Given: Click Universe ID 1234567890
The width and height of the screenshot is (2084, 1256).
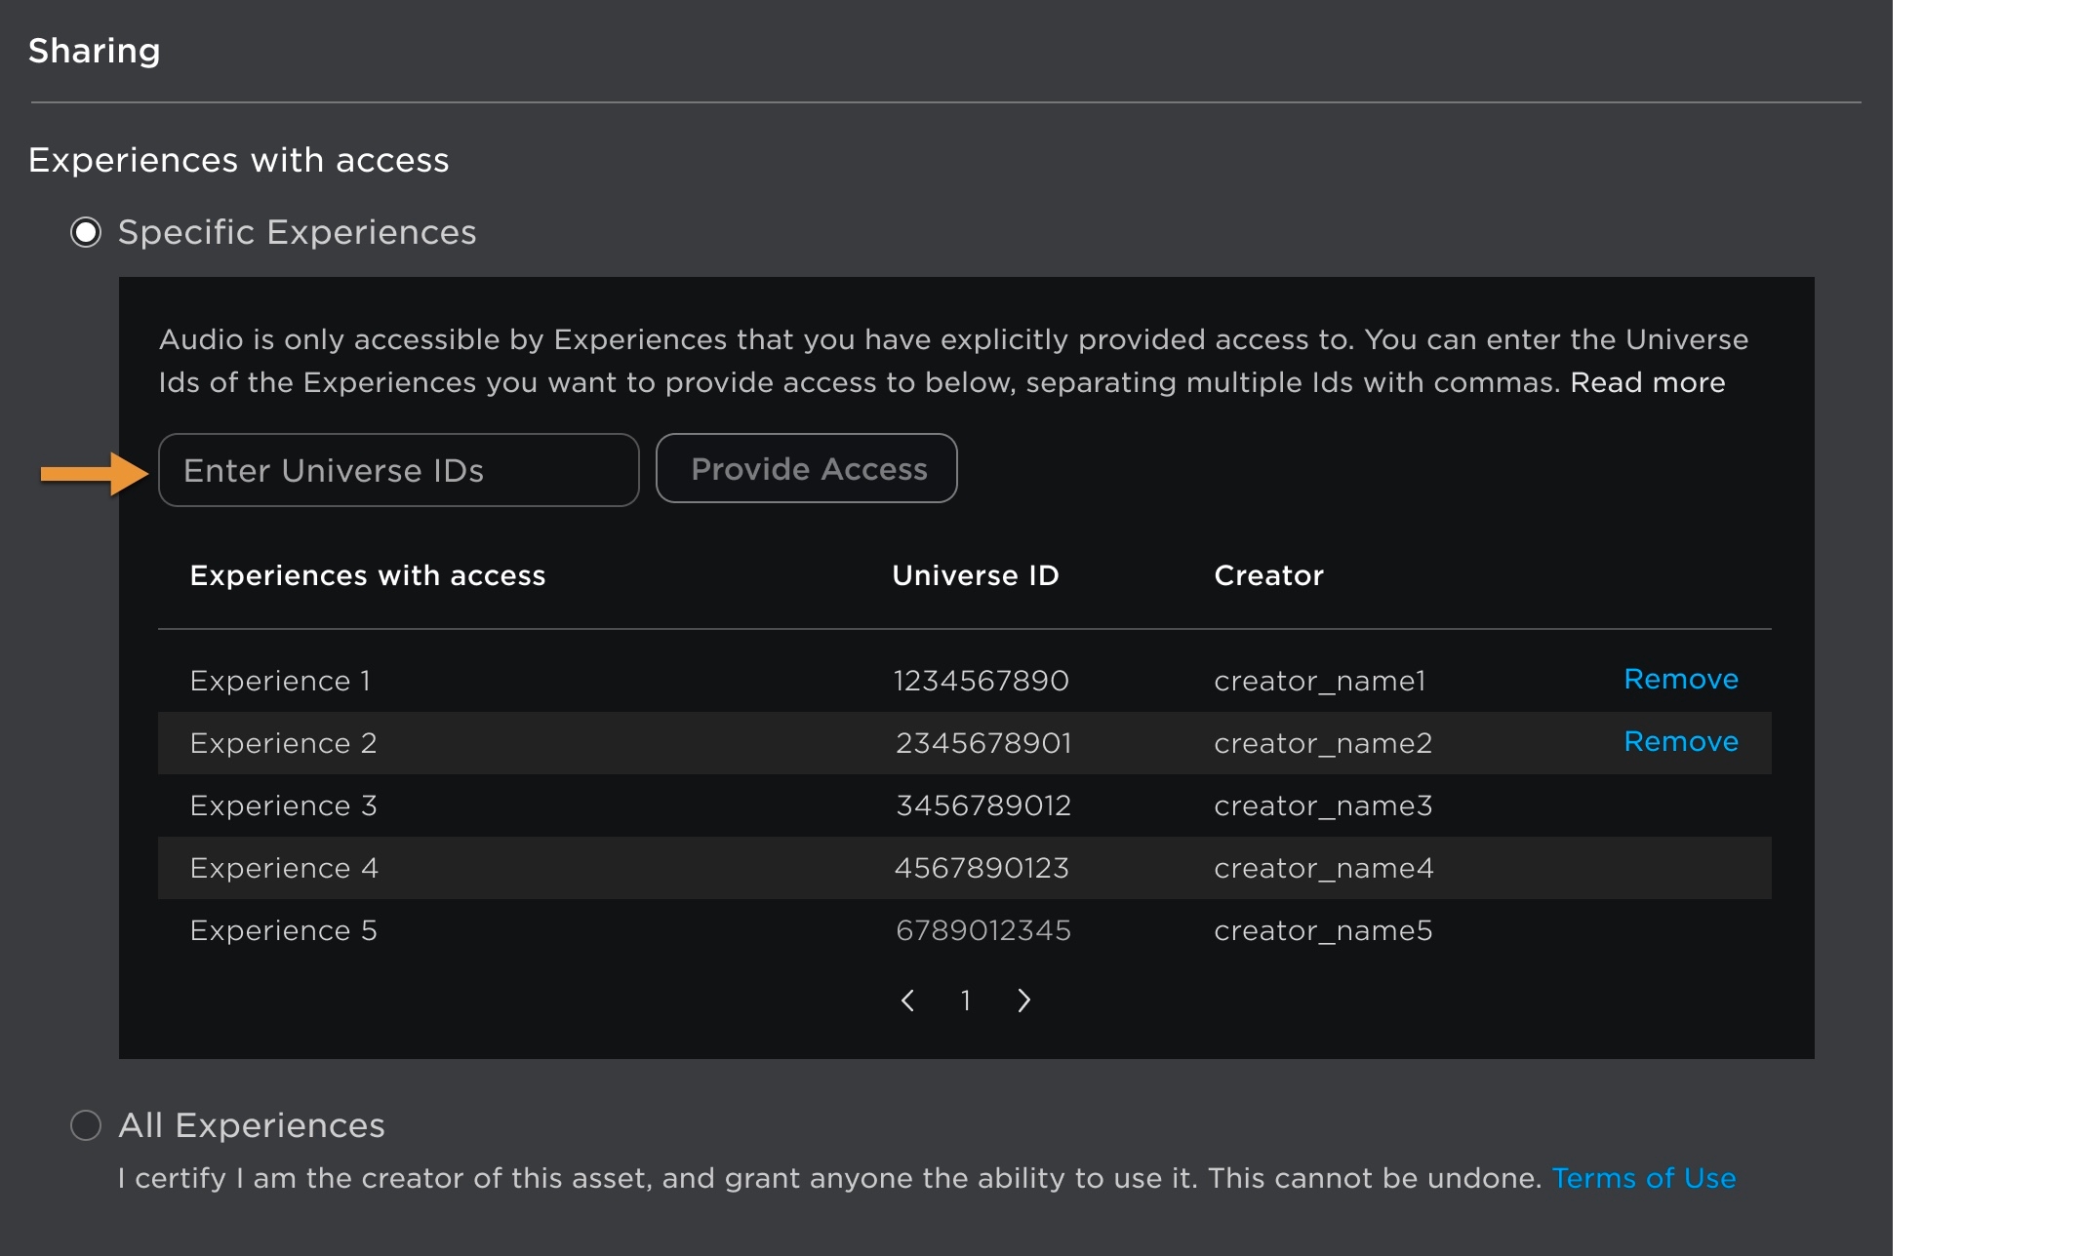Looking at the screenshot, I should click(x=981, y=681).
